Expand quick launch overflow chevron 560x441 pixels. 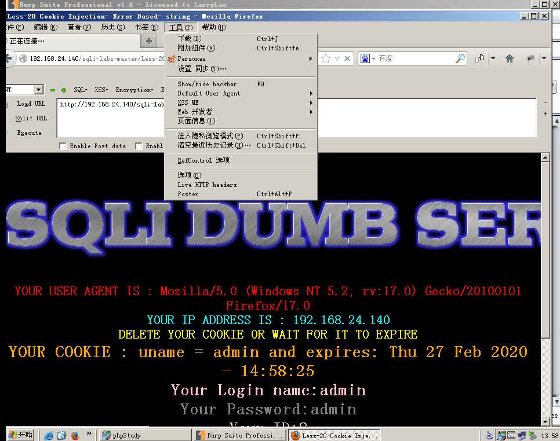(x=89, y=433)
